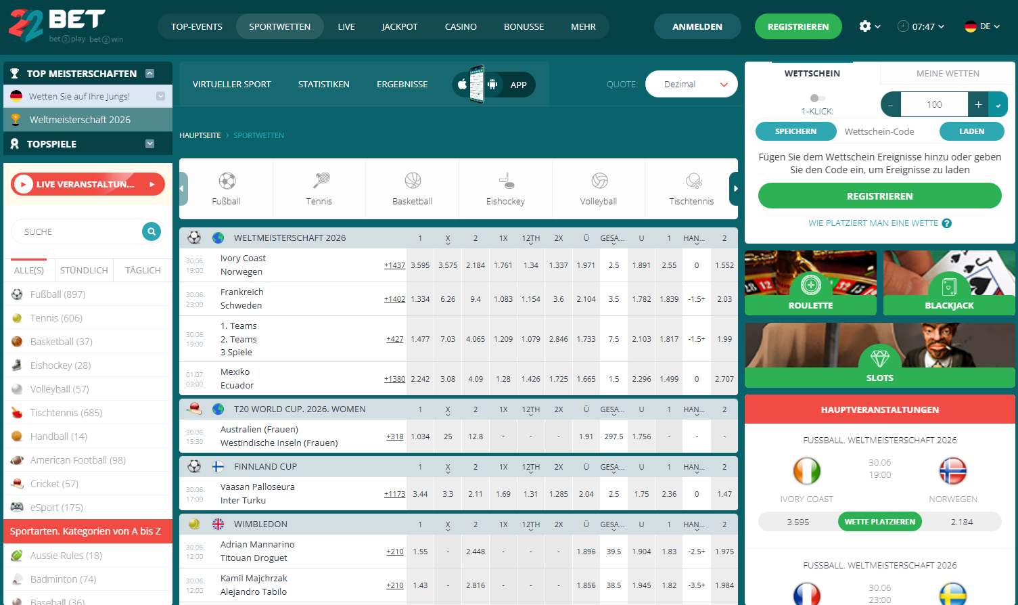
Task: Open the Casino menu
Action: point(461,27)
